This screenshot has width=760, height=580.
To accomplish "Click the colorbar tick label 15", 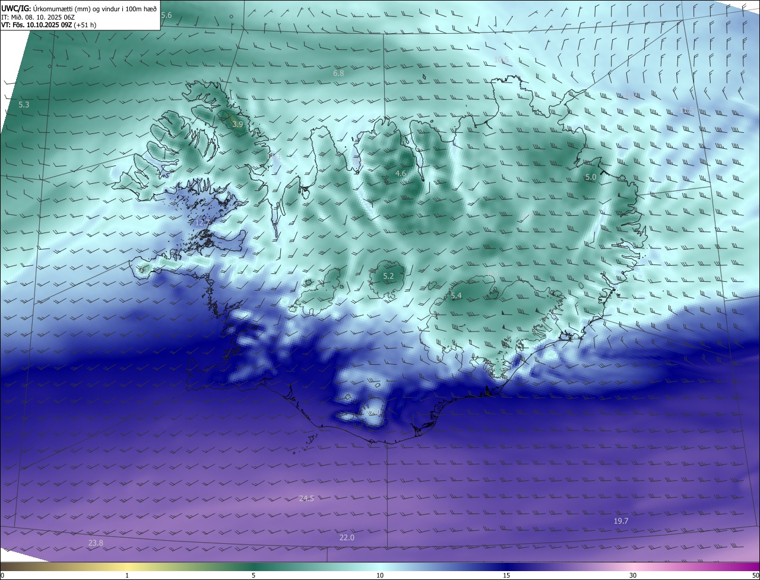I will [x=506, y=575].
